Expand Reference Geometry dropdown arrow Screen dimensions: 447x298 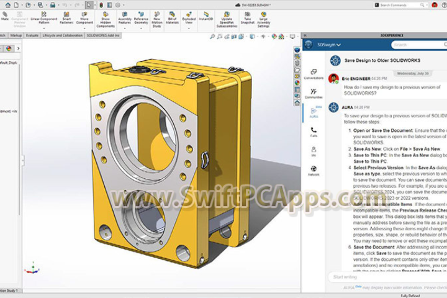point(141,28)
